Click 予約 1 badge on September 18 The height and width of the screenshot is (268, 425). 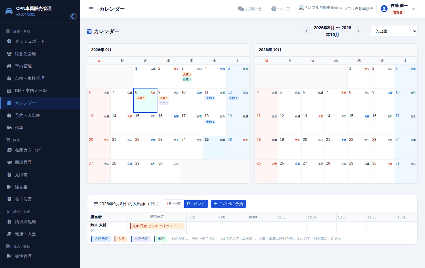(x=210, y=122)
